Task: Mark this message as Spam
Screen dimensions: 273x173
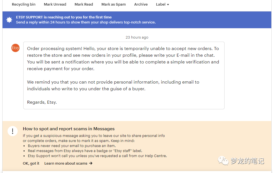Action: click(113, 4)
